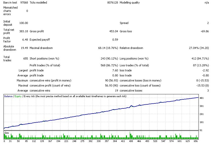The image size is (215, 144).
Task: Click the Gross loss value -69.86
Action: (205, 31)
